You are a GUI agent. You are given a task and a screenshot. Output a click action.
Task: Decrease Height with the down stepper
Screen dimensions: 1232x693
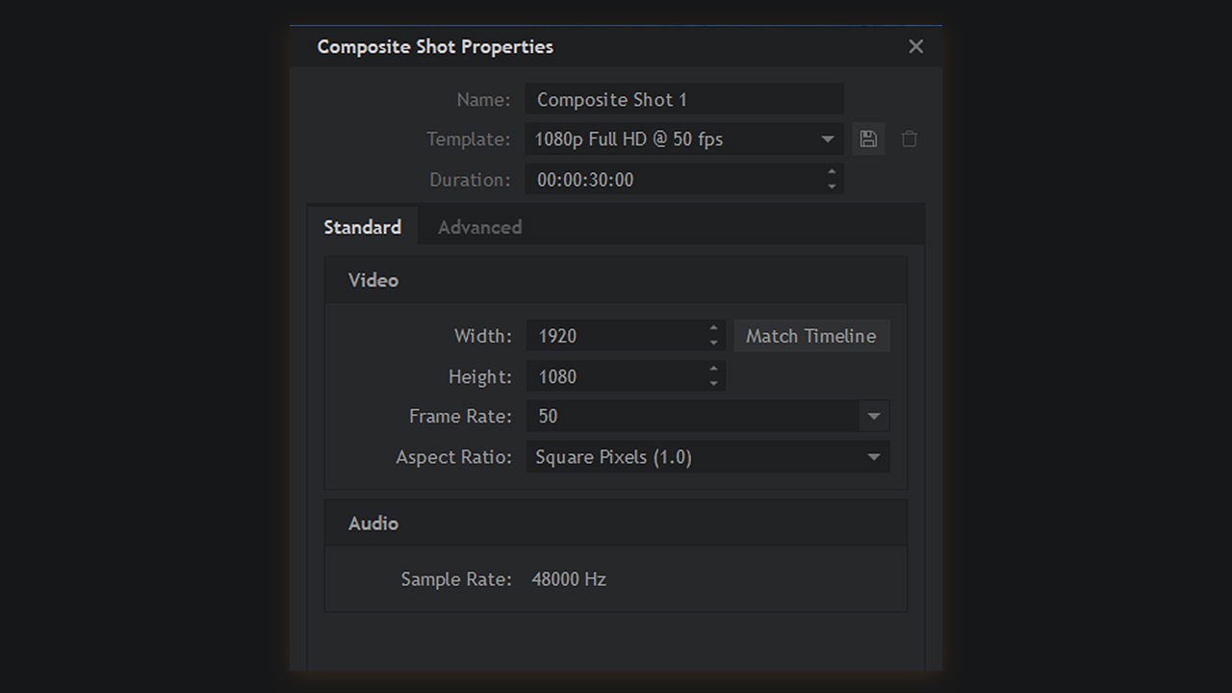[713, 383]
